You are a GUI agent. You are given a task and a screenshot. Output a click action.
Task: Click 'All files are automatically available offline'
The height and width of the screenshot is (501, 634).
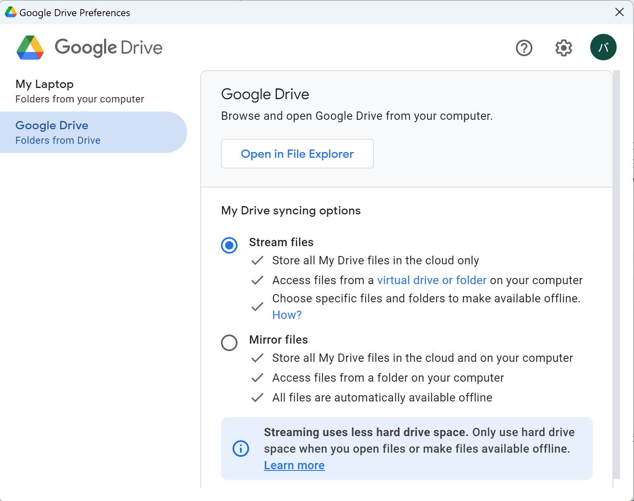click(x=382, y=398)
